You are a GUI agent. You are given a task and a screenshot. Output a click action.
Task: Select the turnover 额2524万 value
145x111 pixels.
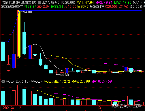pos(97,7)
